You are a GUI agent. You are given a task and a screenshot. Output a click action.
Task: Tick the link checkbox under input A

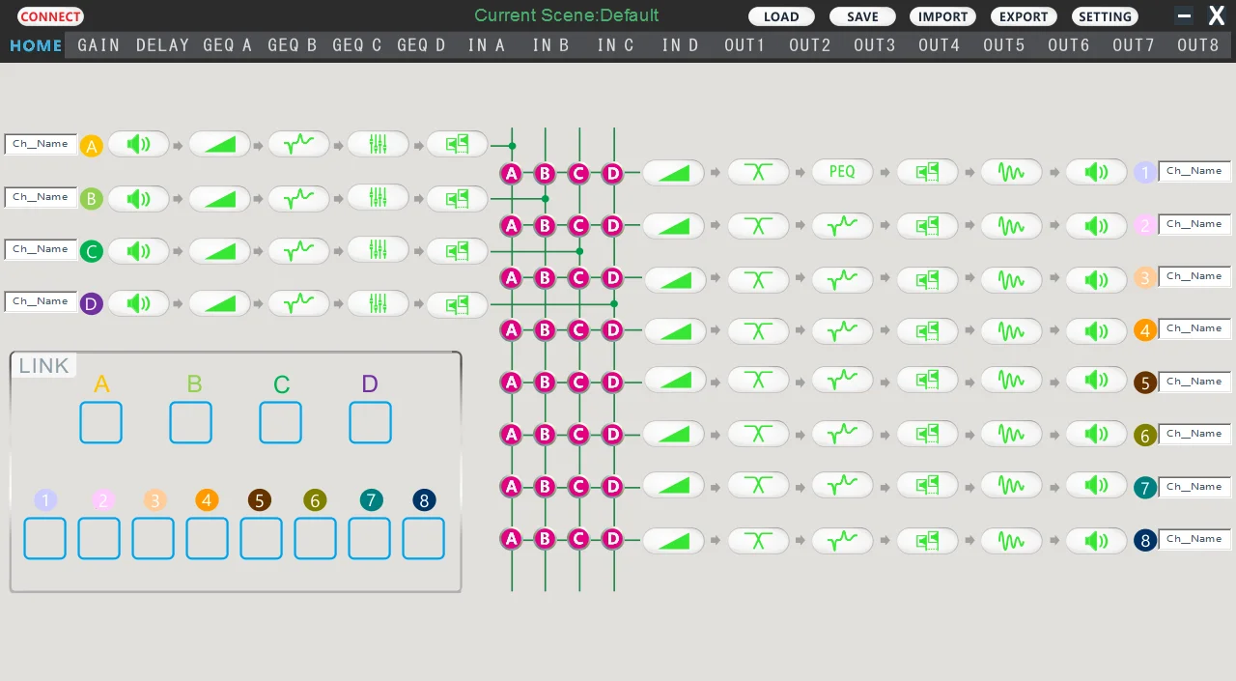100,422
